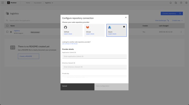Open the logistics diagram link
The height and width of the screenshot is (105, 189).
coord(17,31)
